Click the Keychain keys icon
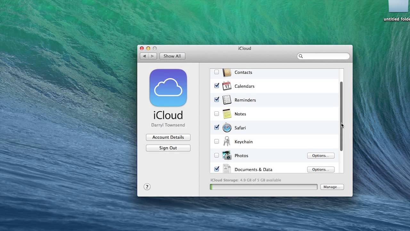 [x=227, y=141]
